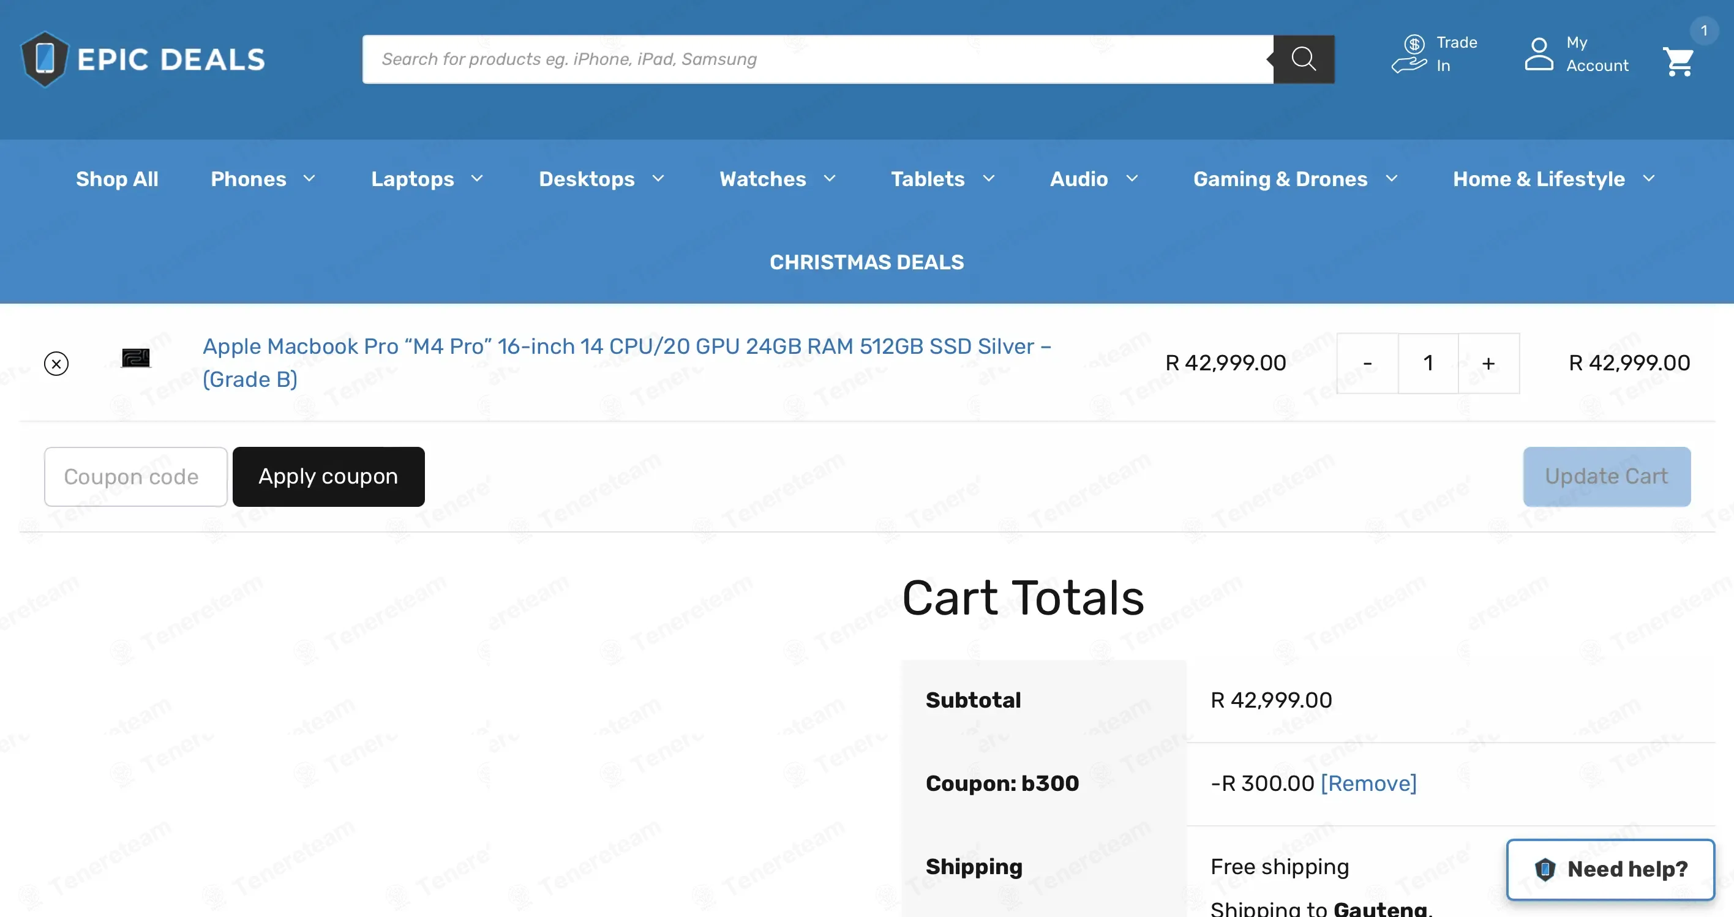
Task: Click the Cart Totals heading
Action: pyautogui.click(x=1023, y=597)
